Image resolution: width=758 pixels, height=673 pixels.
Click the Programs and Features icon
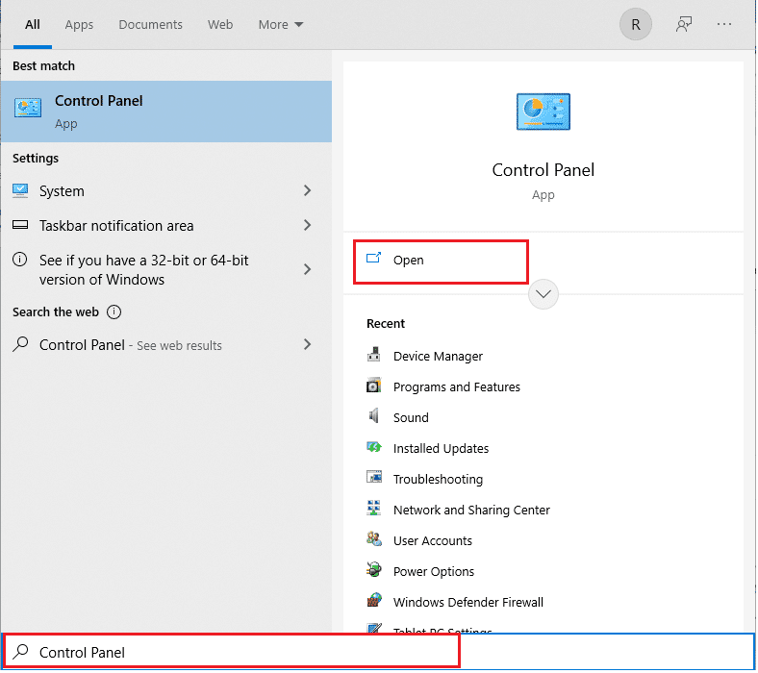click(374, 386)
